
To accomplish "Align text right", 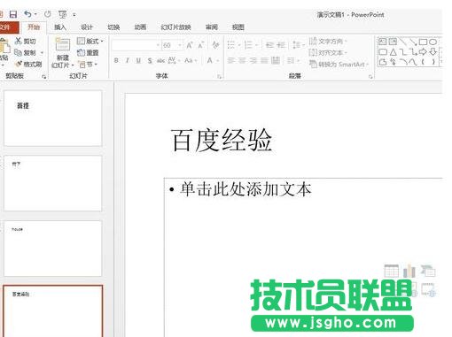I will (253, 61).
